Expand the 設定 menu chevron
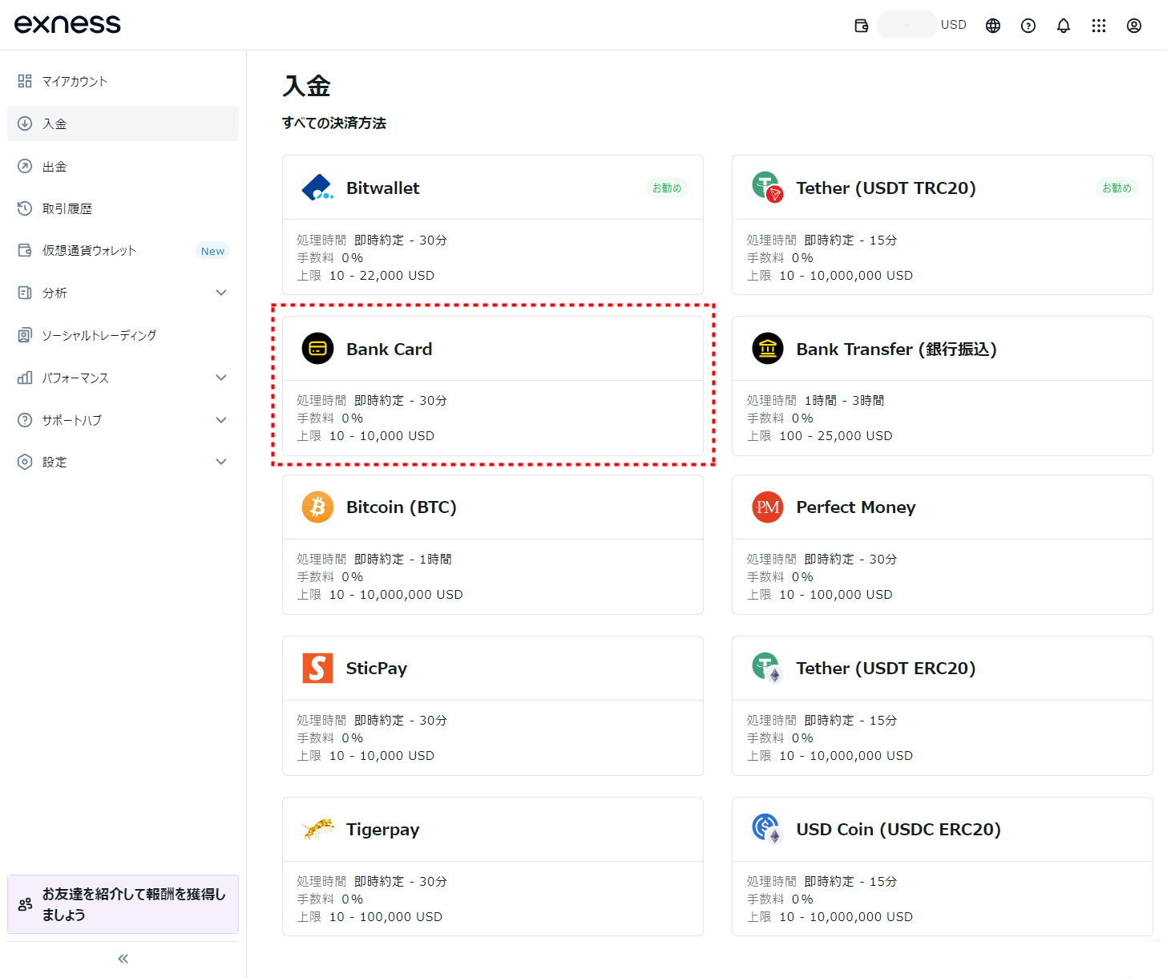This screenshot has width=1167, height=978. [221, 462]
